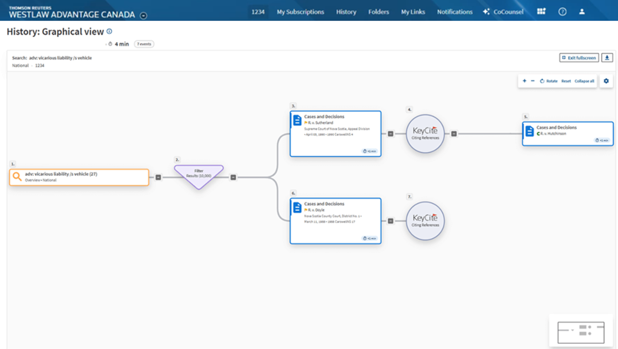Zoom in with the plus icon
This screenshot has width=618, height=349.
tap(524, 81)
